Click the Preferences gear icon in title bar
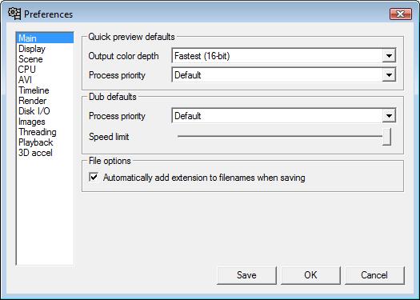 click(14, 14)
